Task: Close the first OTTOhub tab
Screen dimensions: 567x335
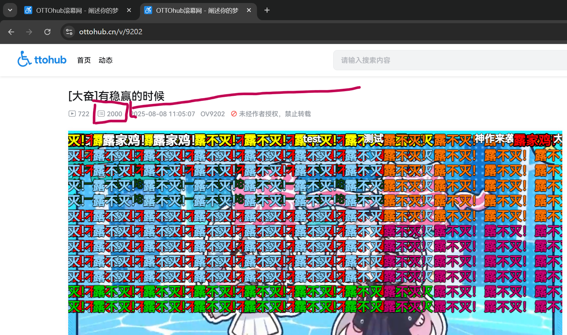Action: (x=129, y=10)
